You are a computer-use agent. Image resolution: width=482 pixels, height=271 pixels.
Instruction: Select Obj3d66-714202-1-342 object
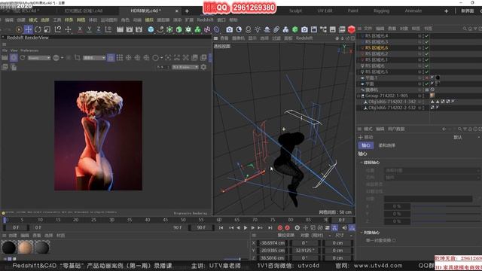(392, 102)
